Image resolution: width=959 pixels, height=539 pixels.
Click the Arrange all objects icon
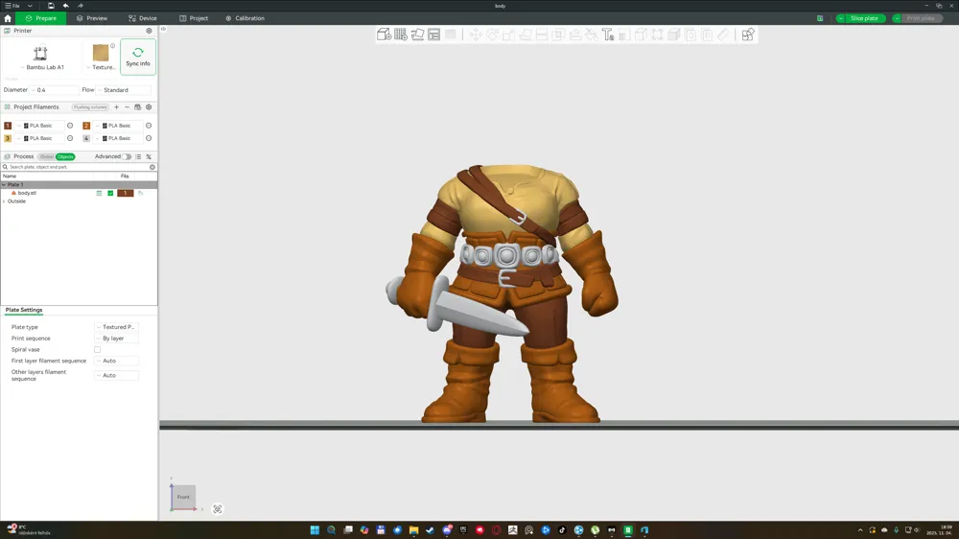(433, 35)
